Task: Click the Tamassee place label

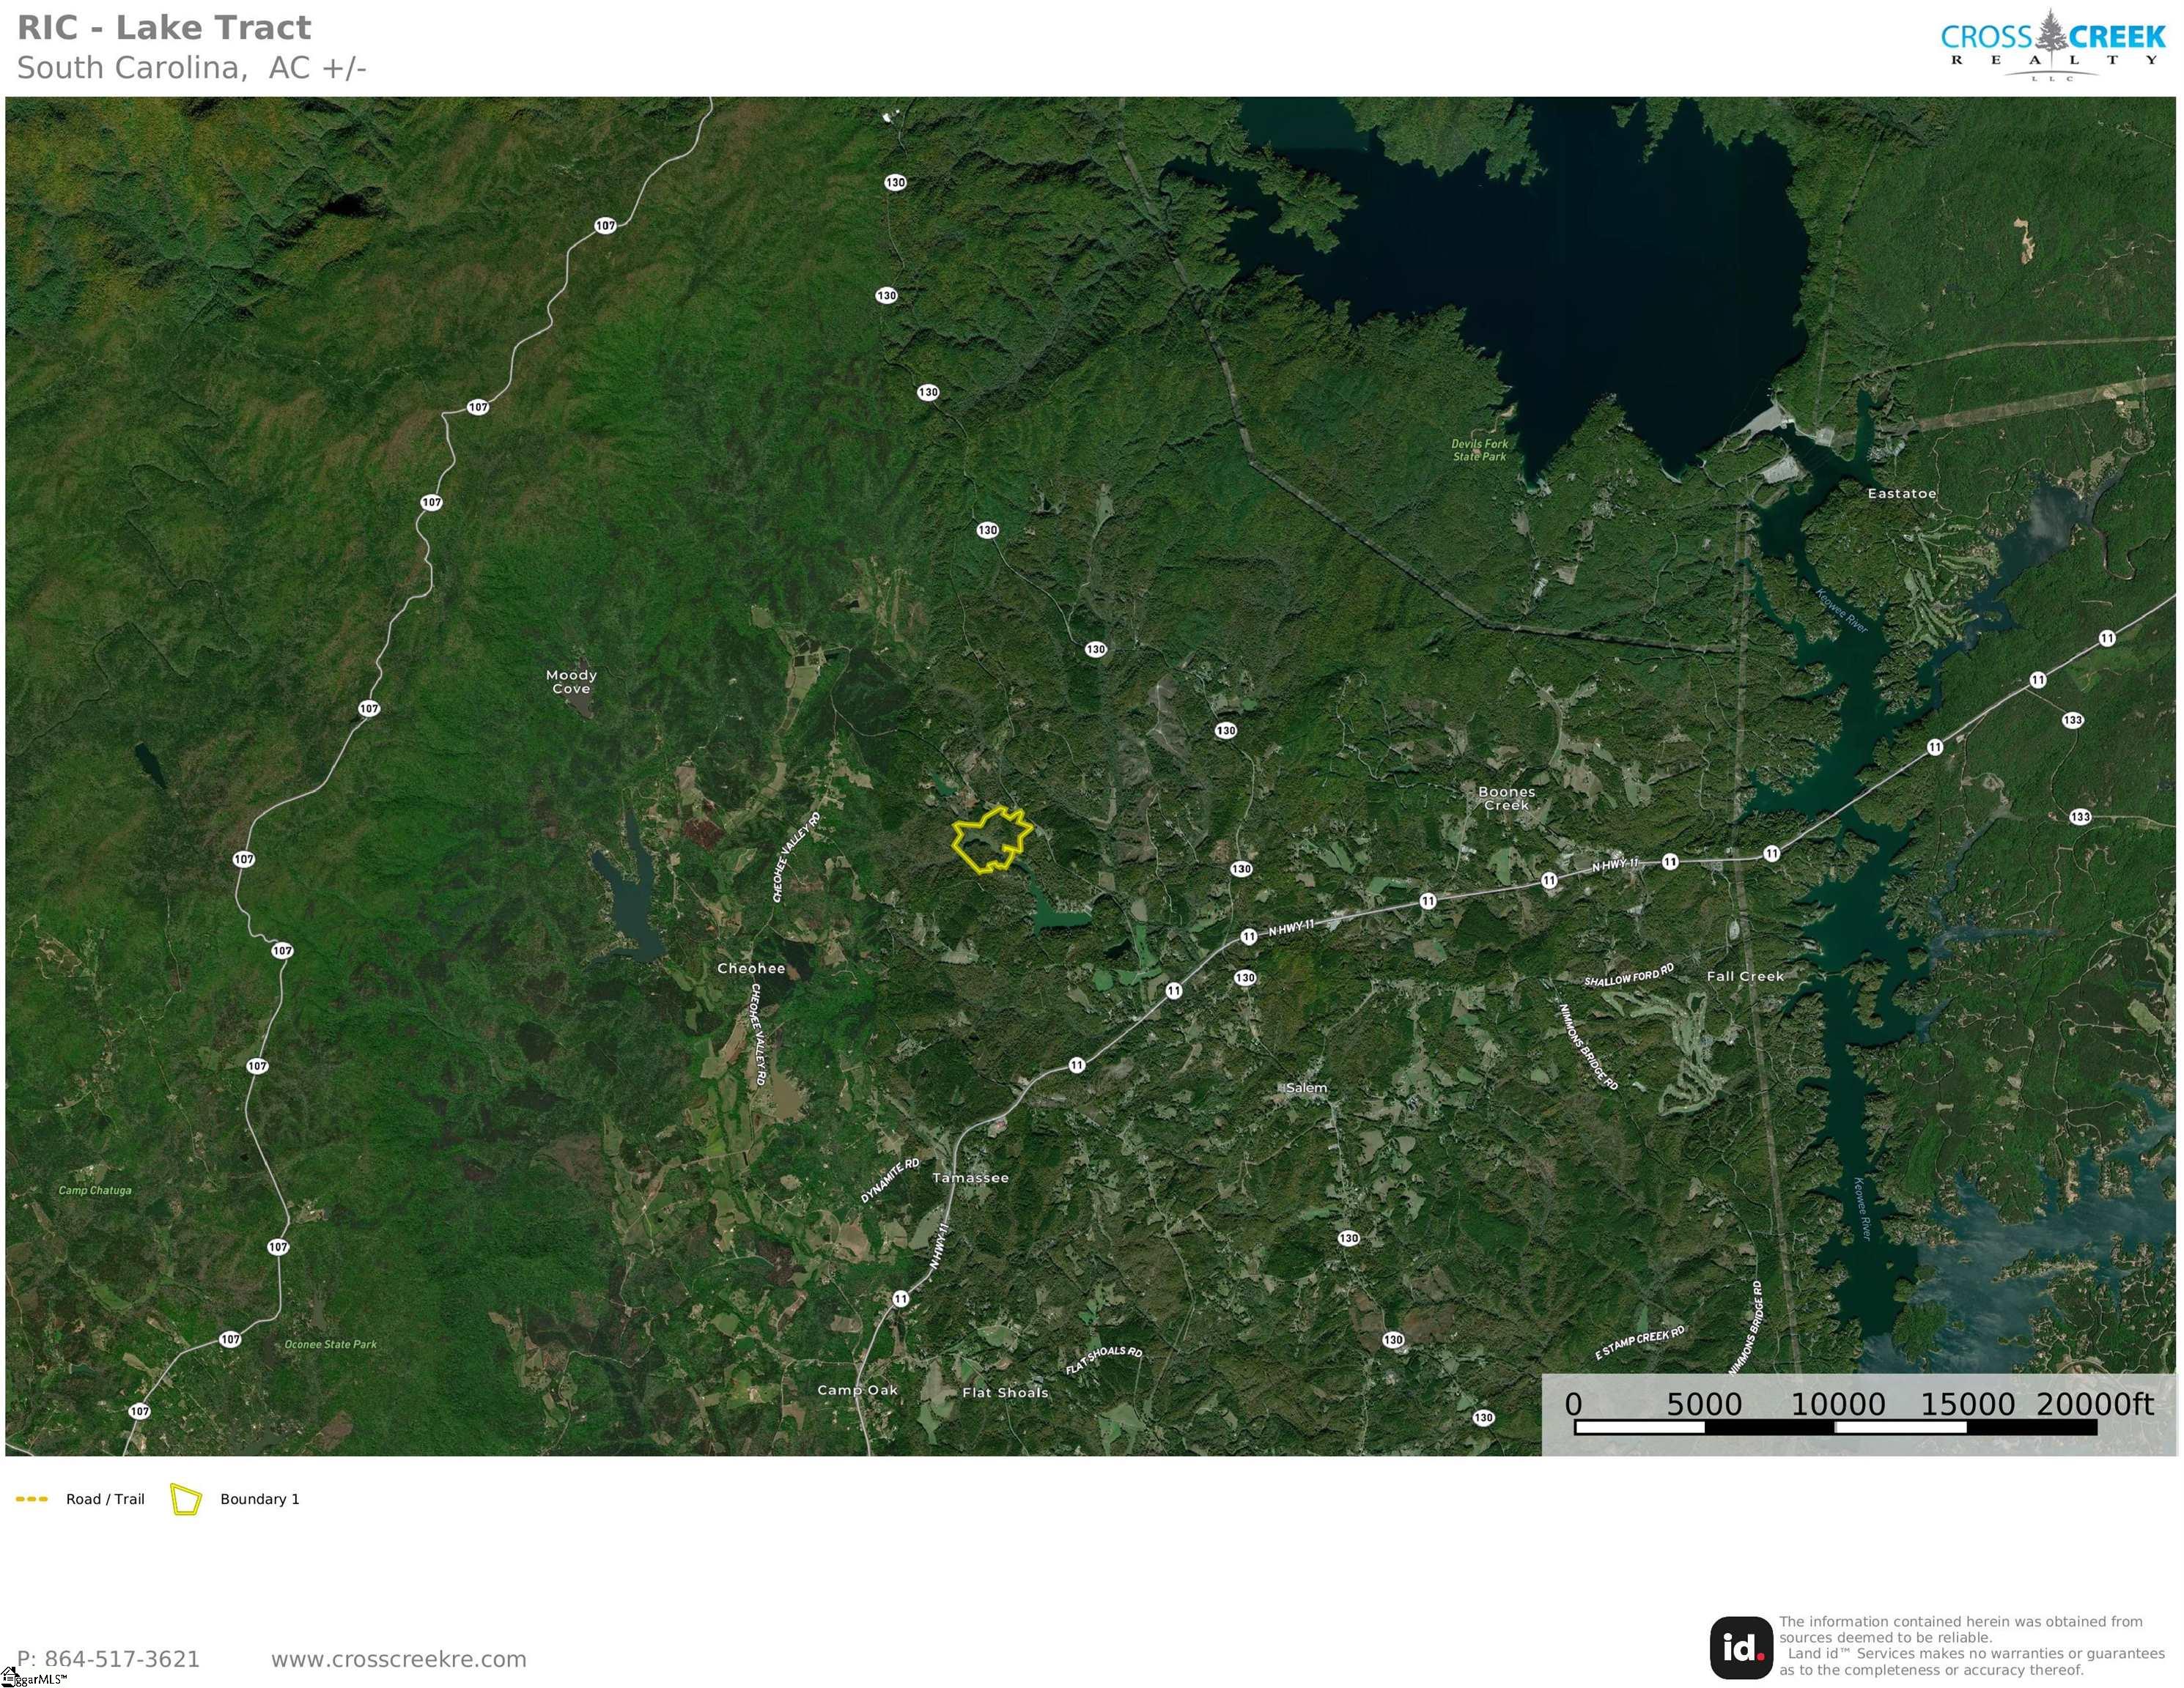Action: [x=970, y=1177]
